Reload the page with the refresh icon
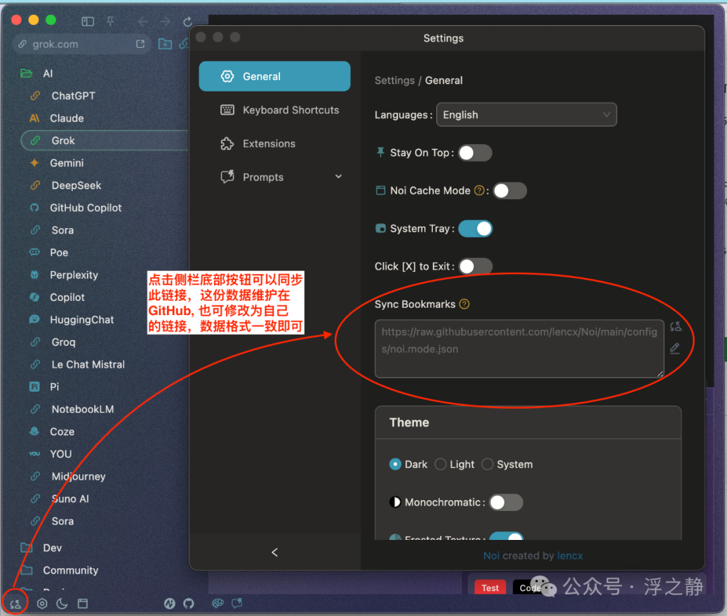 (187, 22)
